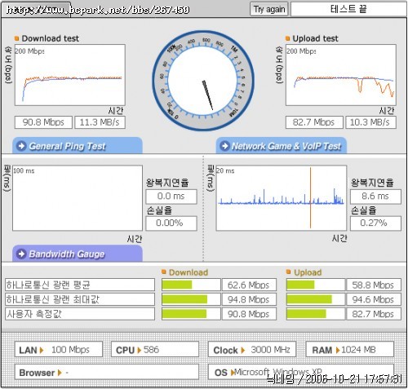Click the arrow icon beside Network Game & VoIP Test
Image resolution: width=408 pixels, height=389 pixels.
(x=224, y=146)
